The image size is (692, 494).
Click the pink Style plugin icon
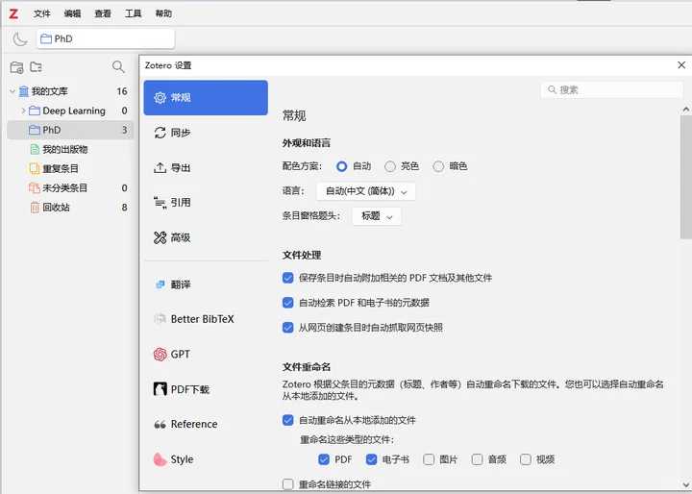click(x=160, y=459)
